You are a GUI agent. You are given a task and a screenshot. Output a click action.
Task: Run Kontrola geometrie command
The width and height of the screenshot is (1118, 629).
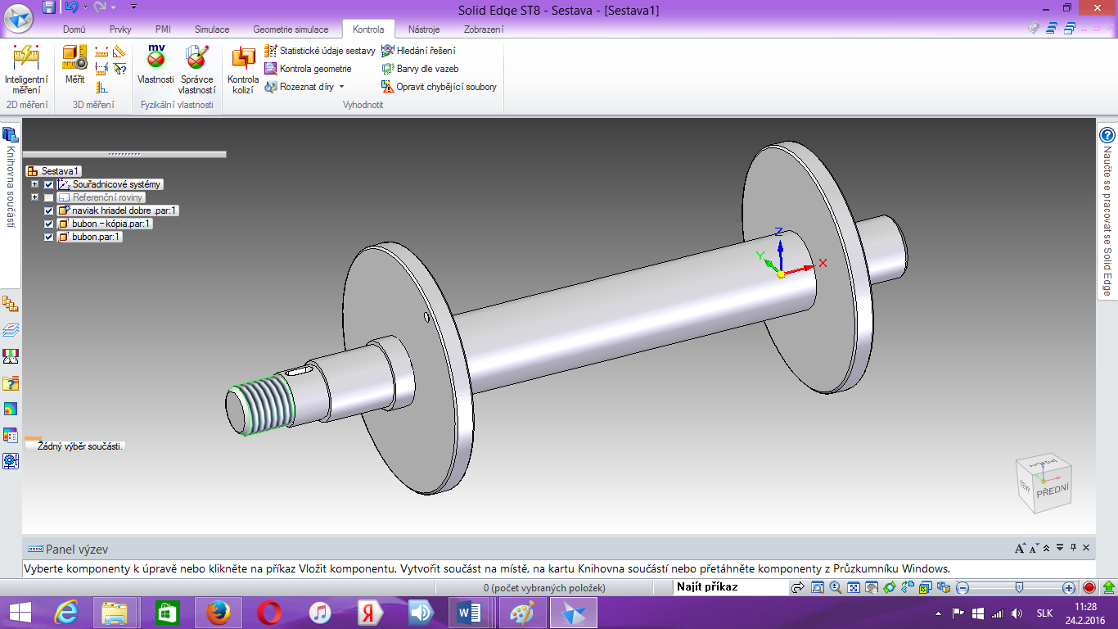tap(308, 69)
